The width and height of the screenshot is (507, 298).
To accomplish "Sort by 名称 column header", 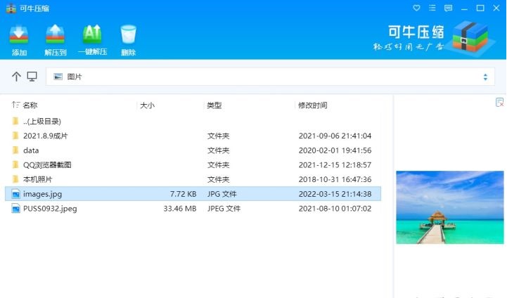I will pos(30,105).
